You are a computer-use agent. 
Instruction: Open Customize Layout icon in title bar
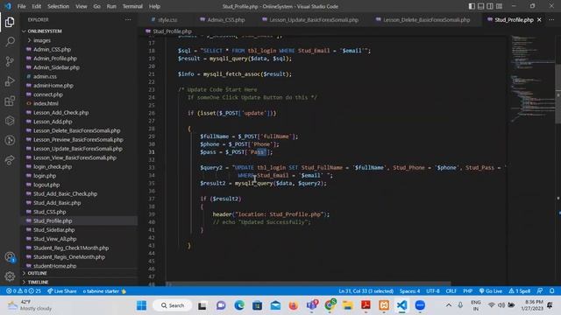pyautogui.click(x=499, y=6)
